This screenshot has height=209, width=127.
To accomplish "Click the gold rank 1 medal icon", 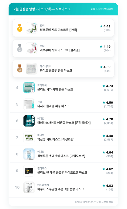I will point(20,28).
